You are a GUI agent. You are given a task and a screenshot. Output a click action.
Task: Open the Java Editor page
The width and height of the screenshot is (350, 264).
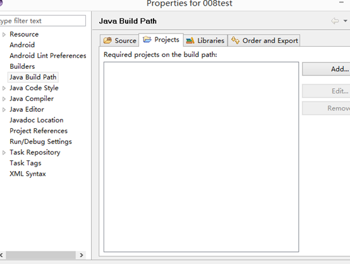click(27, 109)
